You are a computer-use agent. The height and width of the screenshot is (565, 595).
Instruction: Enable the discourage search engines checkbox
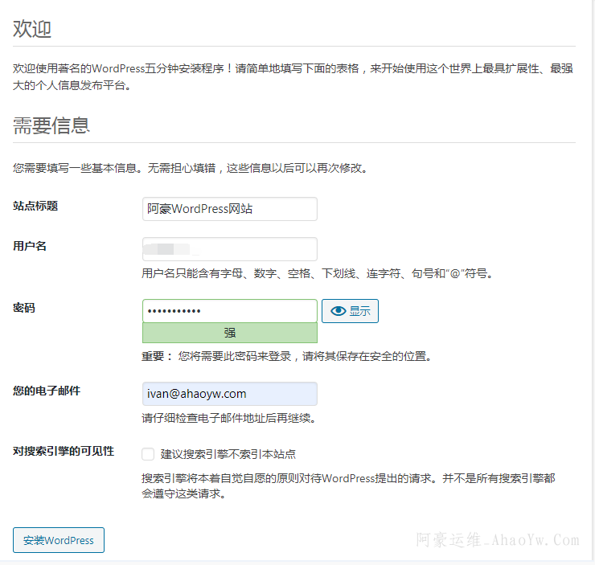click(148, 454)
